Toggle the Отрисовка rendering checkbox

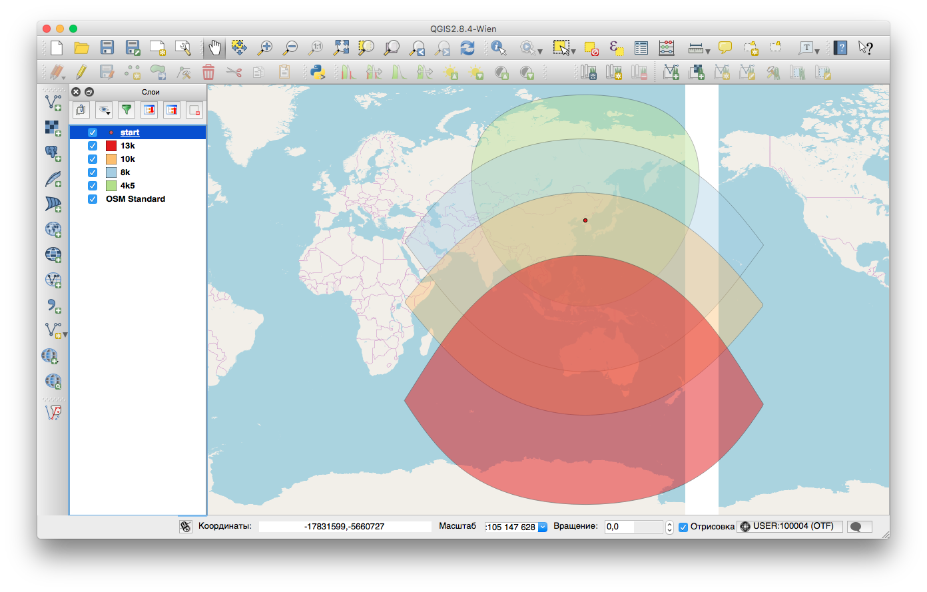[683, 526]
